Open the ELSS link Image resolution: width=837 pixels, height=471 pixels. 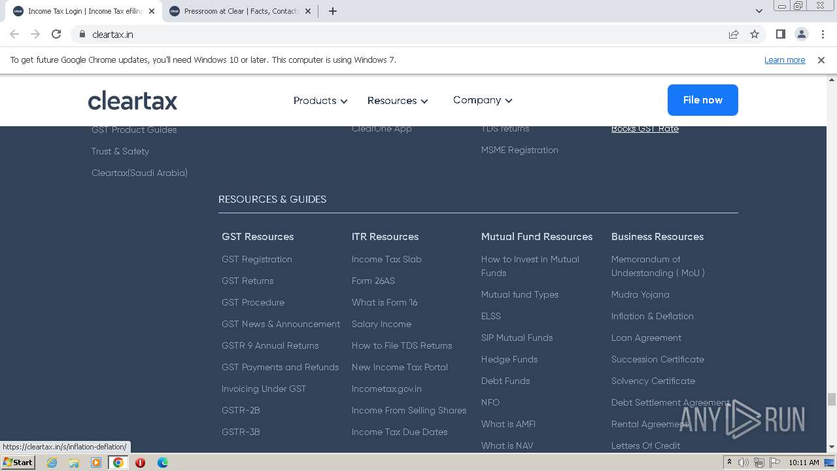pyautogui.click(x=491, y=316)
